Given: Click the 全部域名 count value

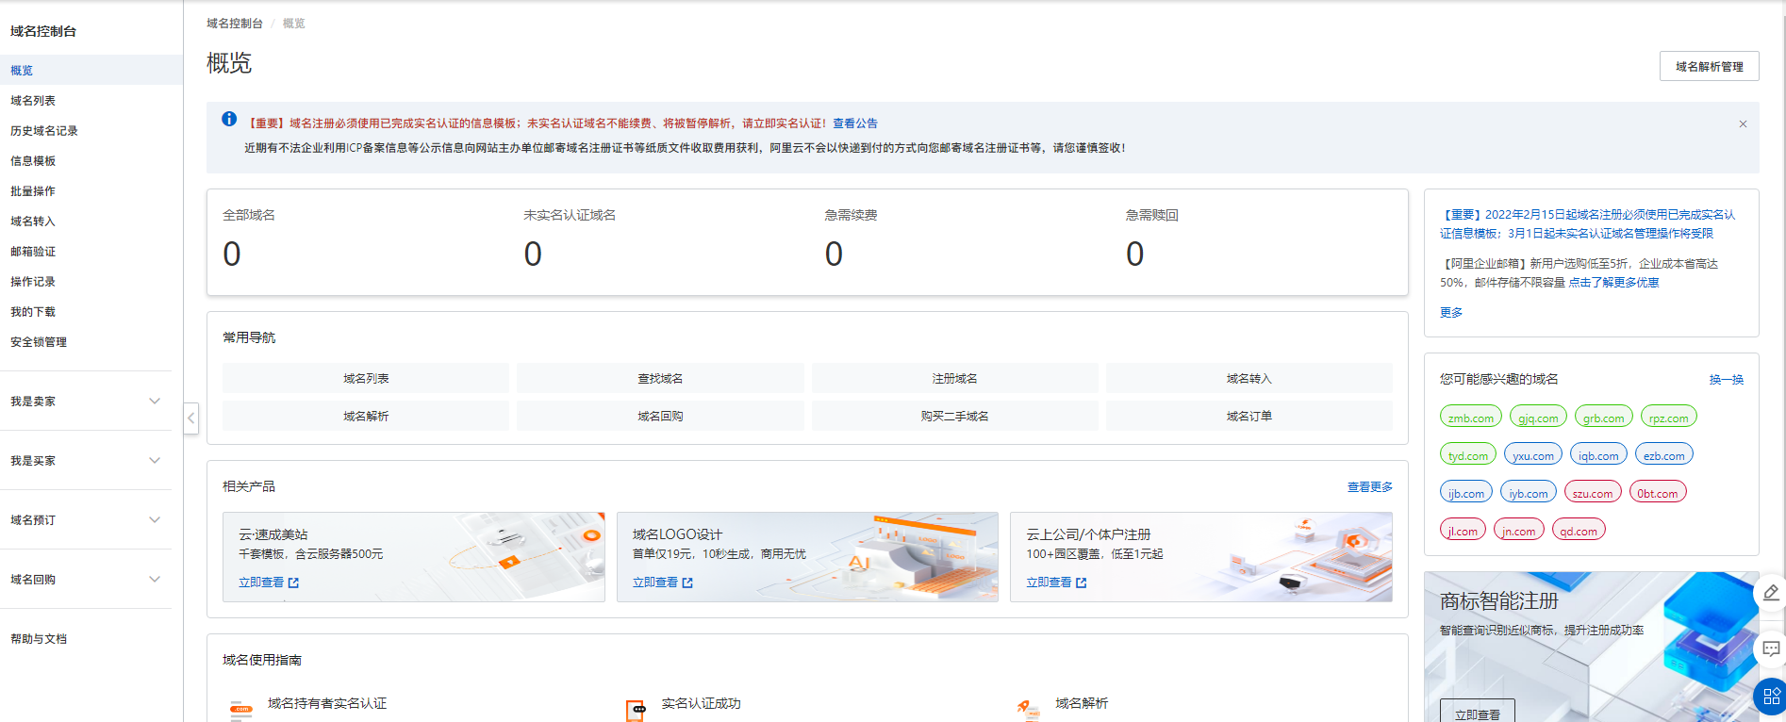Looking at the screenshot, I should (232, 254).
